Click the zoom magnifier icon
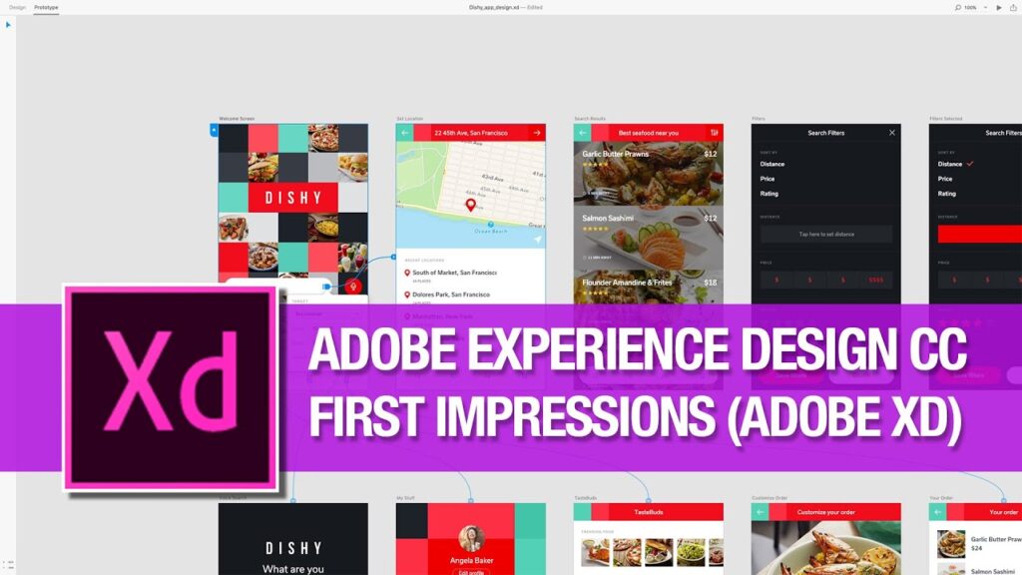 coord(957,7)
